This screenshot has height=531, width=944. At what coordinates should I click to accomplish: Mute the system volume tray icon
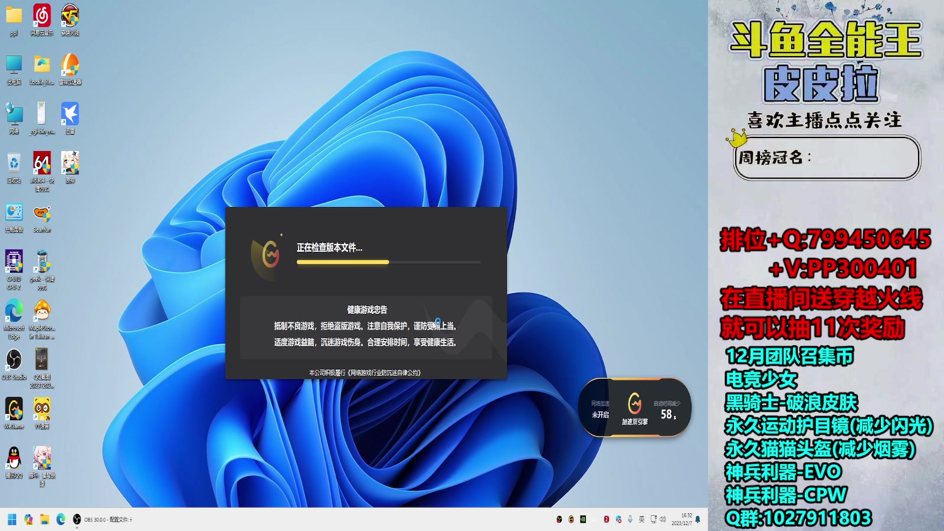pos(663,519)
